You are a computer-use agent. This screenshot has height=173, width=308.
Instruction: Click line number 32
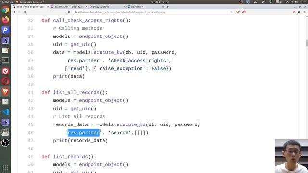[31, 20]
